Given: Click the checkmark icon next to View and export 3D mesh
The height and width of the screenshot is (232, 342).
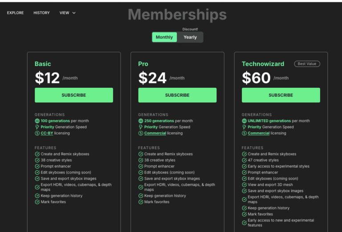Looking at the screenshot, I should tap(244, 185).
